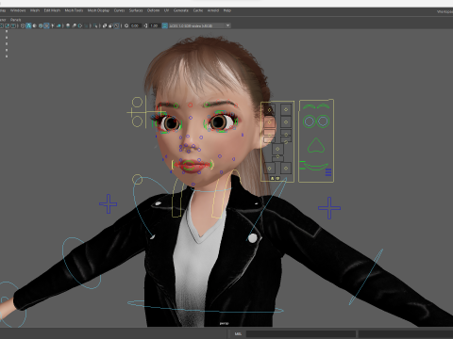Toggle Wireframe on Shaded icon
Screen dimensions: 453x339
pos(41,25)
